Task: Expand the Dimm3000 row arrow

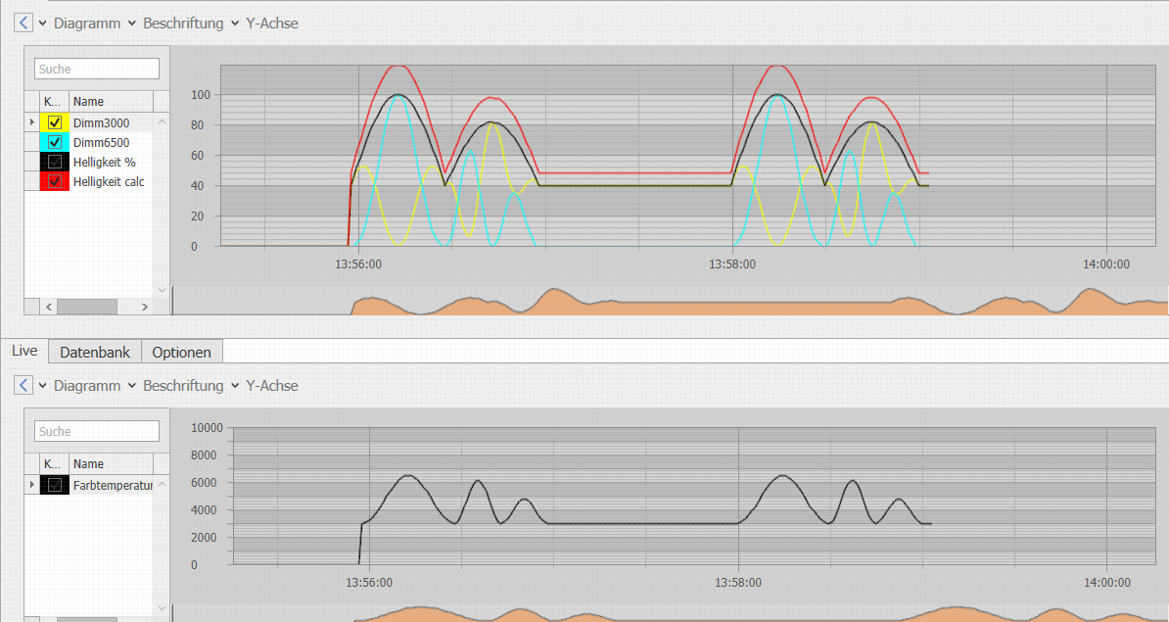Action: tap(32, 121)
